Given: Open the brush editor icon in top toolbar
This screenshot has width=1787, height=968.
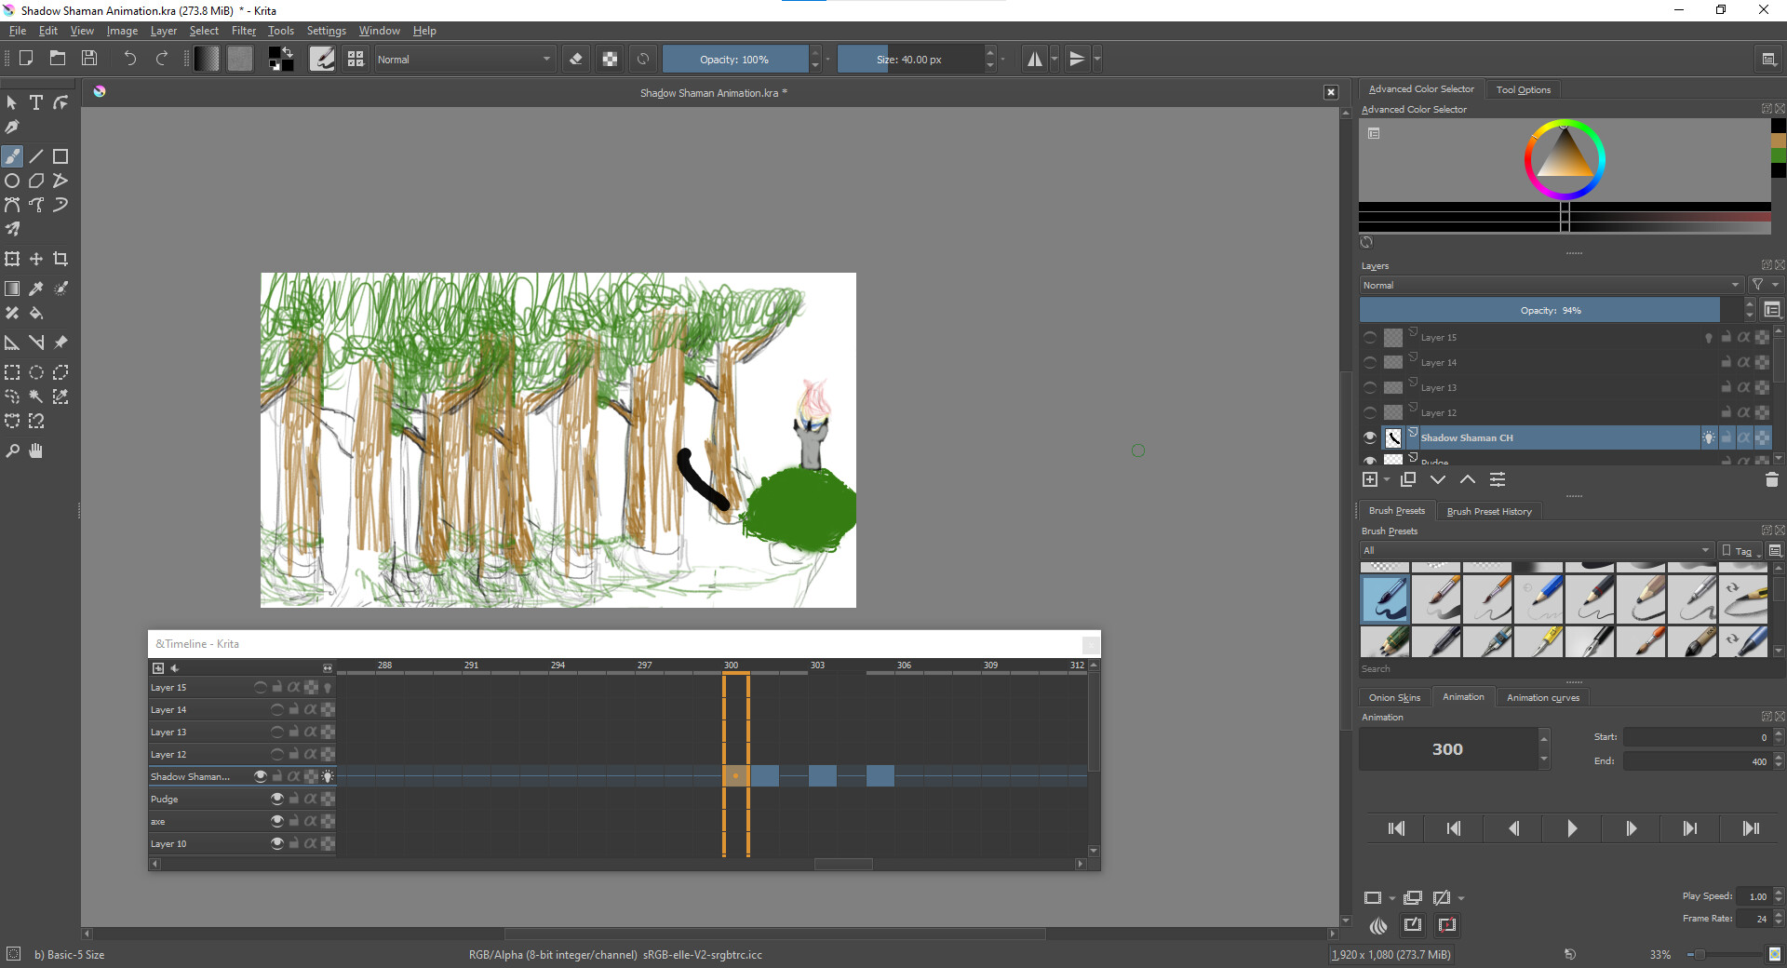Looking at the screenshot, I should (x=322, y=58).
